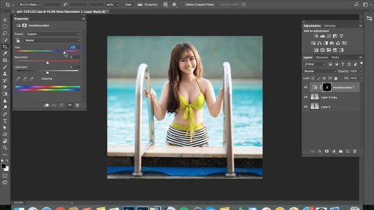Delete adjustment layer via Properties trash icon

point(77,105)
